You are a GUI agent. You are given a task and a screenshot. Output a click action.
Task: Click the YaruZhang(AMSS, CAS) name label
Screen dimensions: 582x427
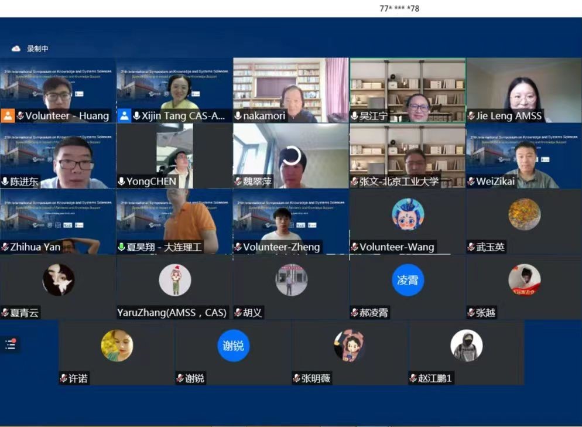tap(172, 313)
